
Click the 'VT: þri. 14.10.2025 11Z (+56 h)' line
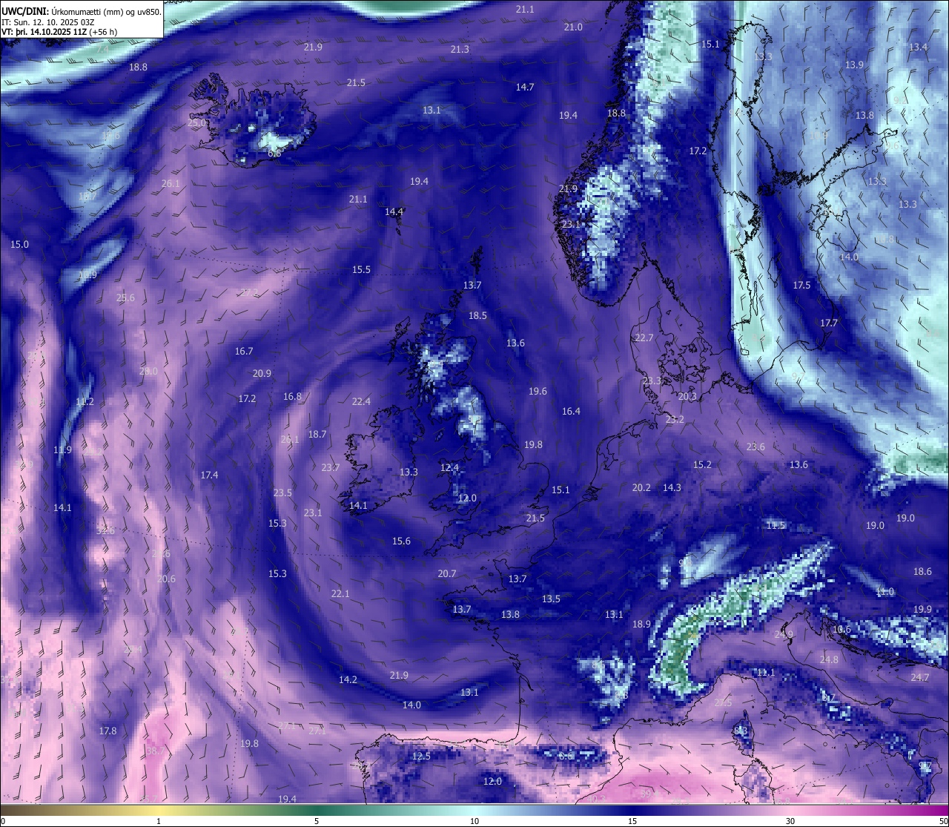[59, 32]
